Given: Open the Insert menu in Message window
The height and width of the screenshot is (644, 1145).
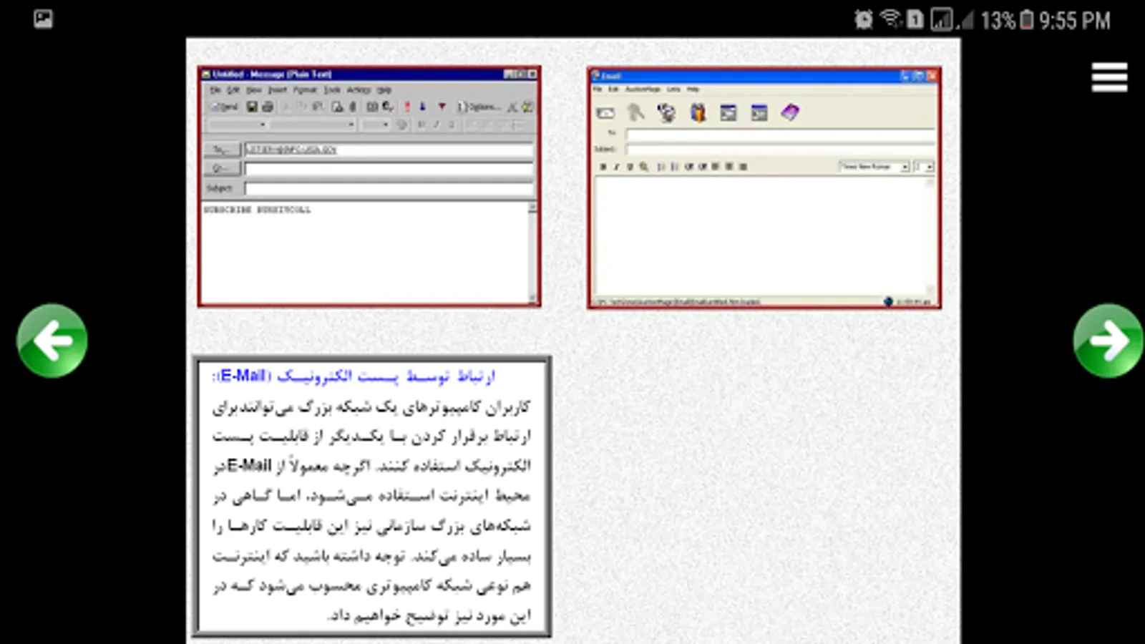Looking at the screenshot, I should point(277,90).
